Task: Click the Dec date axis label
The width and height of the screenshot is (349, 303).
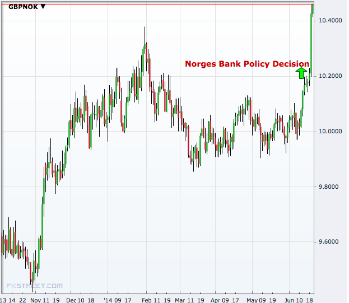Action: 71,300
